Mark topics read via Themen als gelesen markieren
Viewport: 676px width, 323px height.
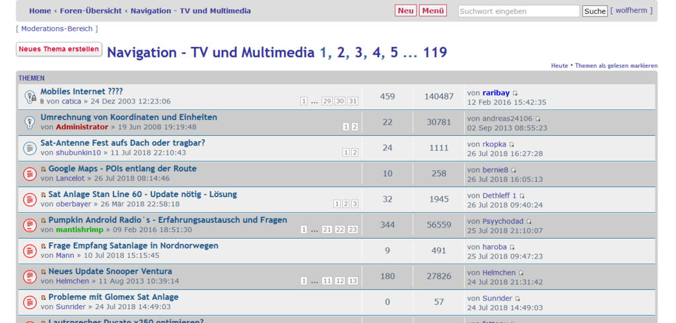coord(616,66)
